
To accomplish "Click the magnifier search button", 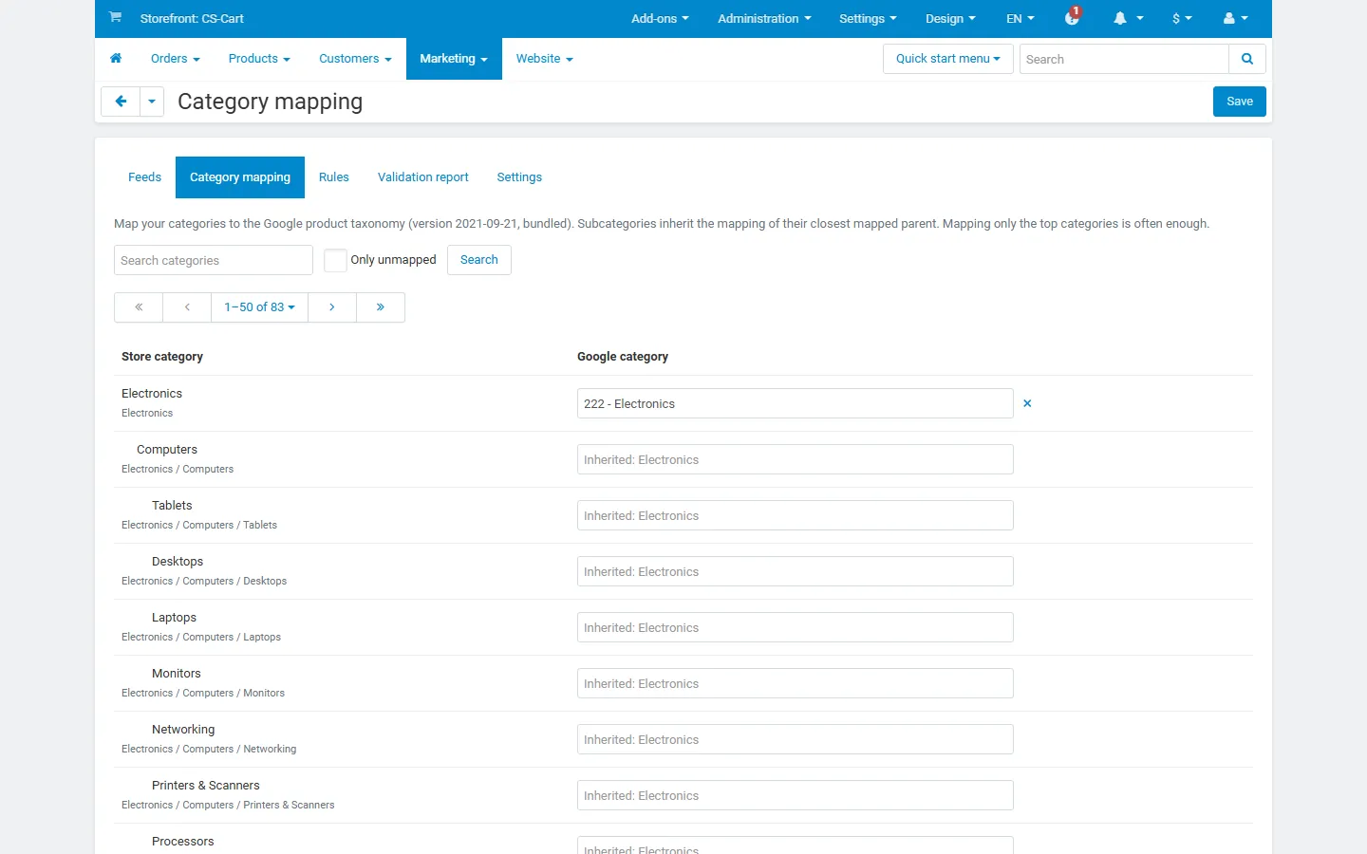I will pyautogui.click(x=1247, y=59).
